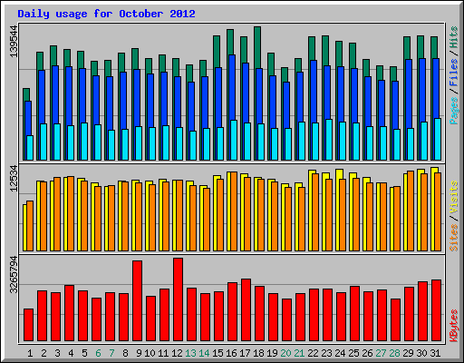Screen dimensions: 464x363
Task: Click the Sites legend label
Action: click(454, 238)
